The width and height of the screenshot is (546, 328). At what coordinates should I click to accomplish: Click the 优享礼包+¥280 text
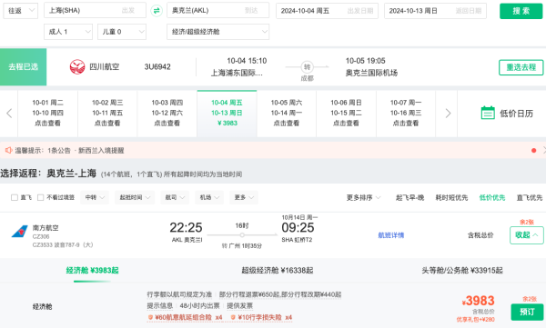475,319
